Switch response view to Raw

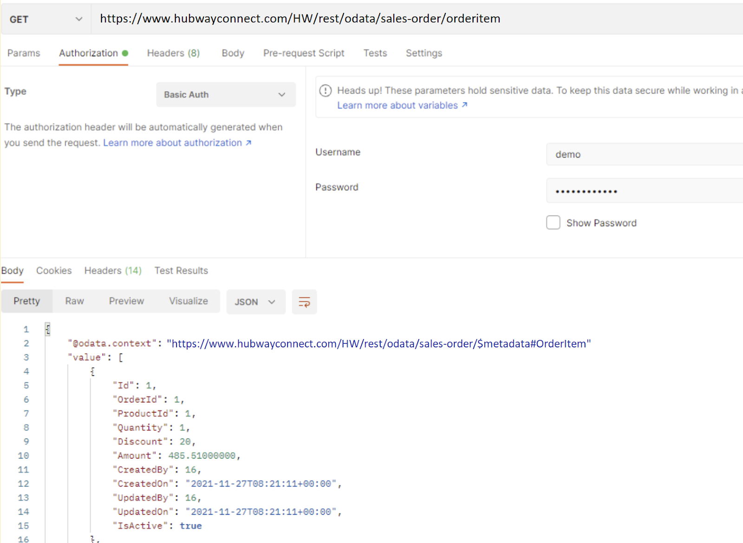74,301
